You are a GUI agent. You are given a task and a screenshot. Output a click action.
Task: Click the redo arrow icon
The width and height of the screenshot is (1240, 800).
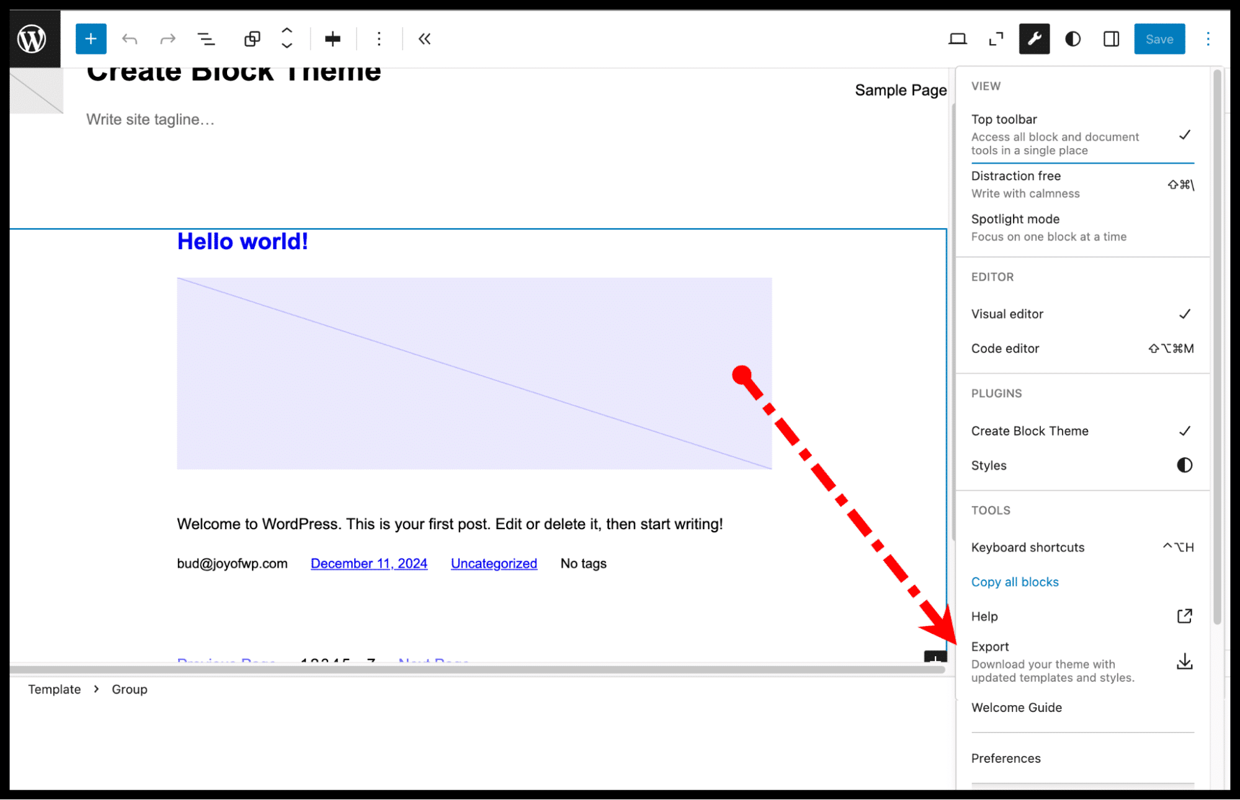point(167,39)
